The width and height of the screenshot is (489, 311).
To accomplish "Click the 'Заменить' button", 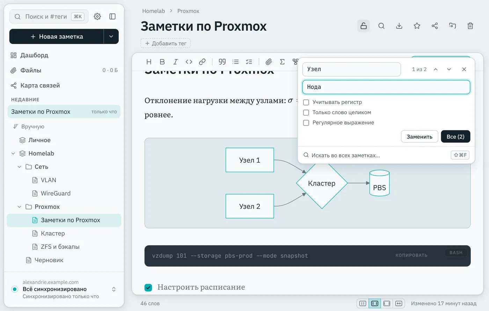I will coord(419,137).
